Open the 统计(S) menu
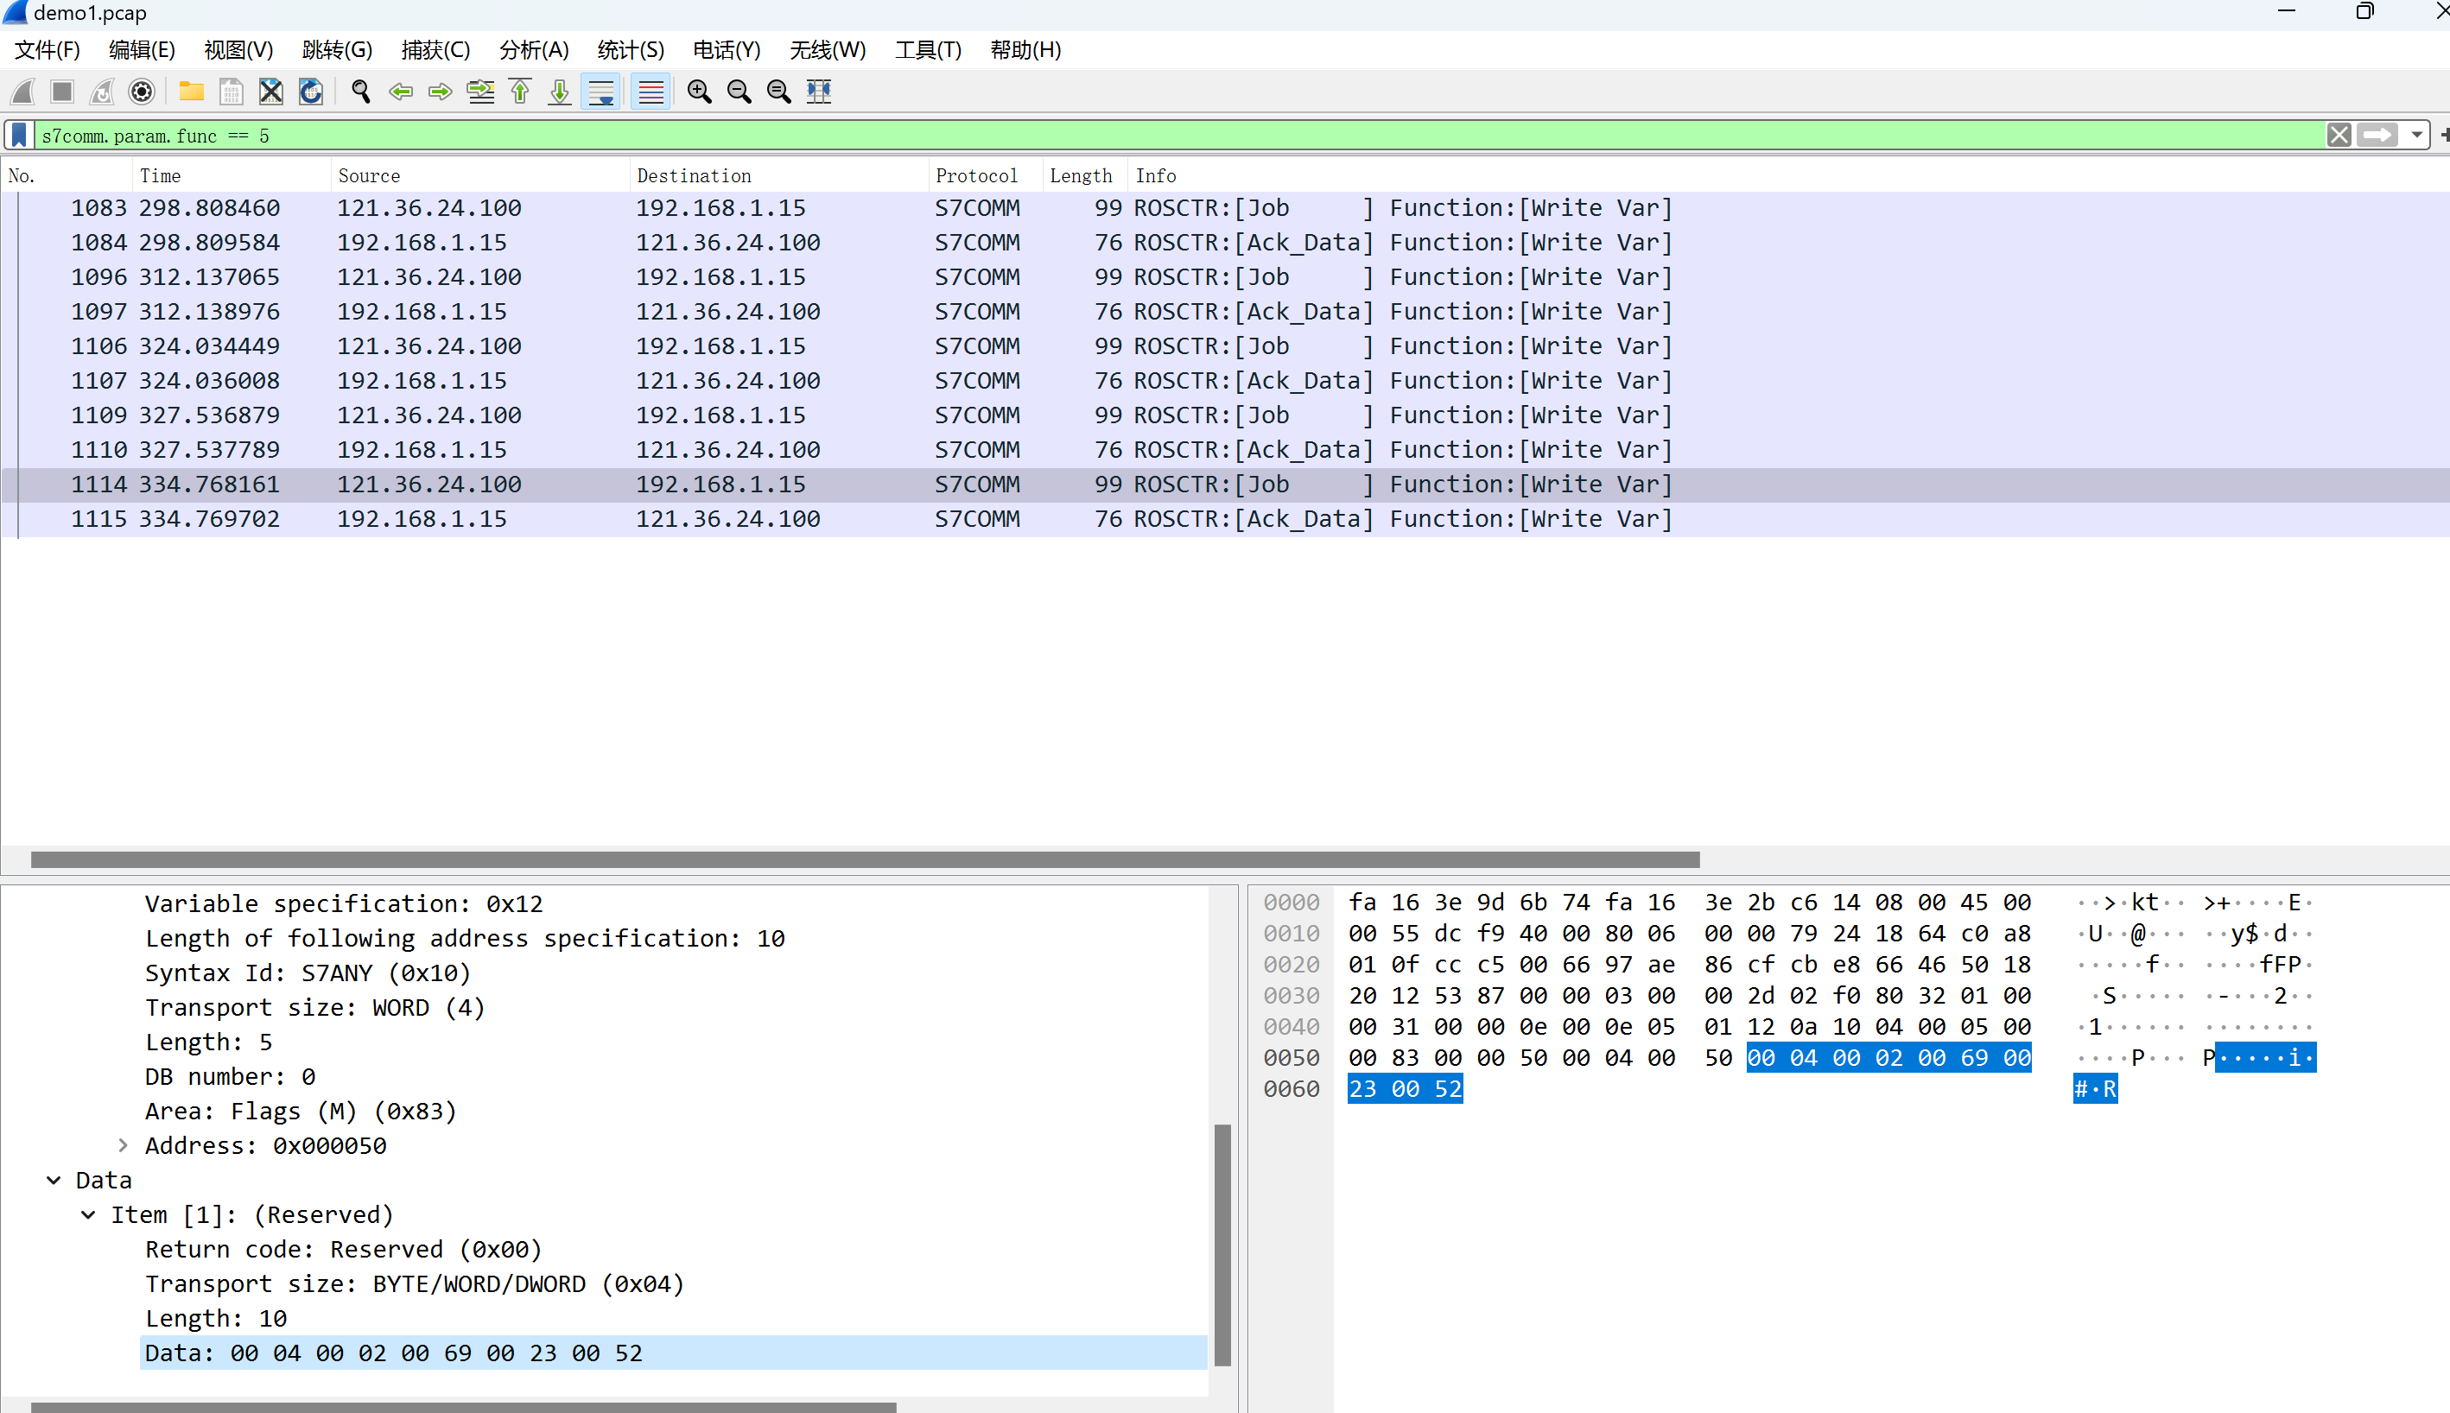This screenshot has height=1413, width=2450. [x=630, y=49]
